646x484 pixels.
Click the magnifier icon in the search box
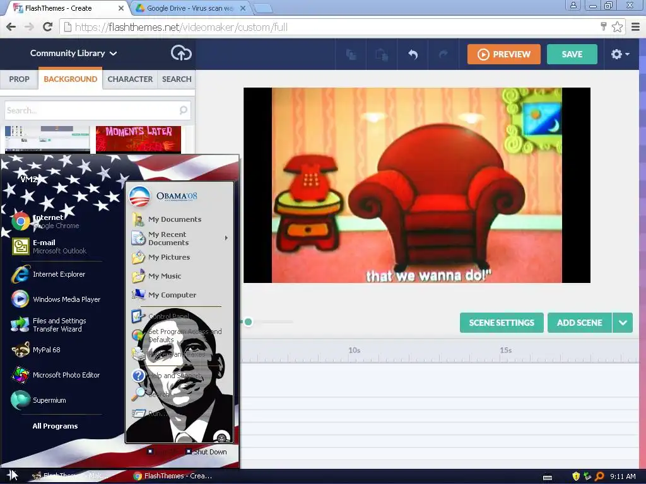184,110
